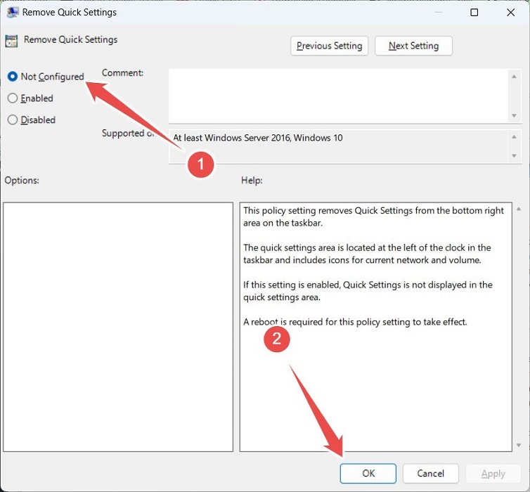Click the 'Comment:' label

pyautogui.click(x=123, y=73)
